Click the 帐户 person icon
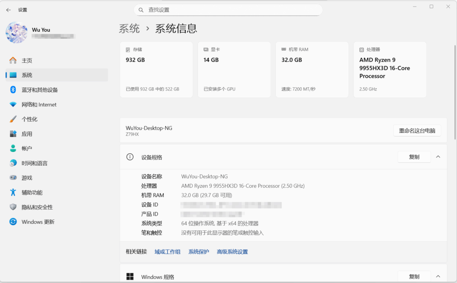Screen dimensions: 457x283 (13, 148)
